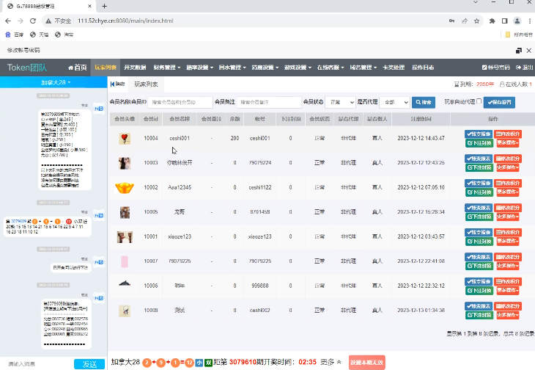Expand the 更多 link in bottom bar
Screen dimensions: 535x370
[331, 362]
